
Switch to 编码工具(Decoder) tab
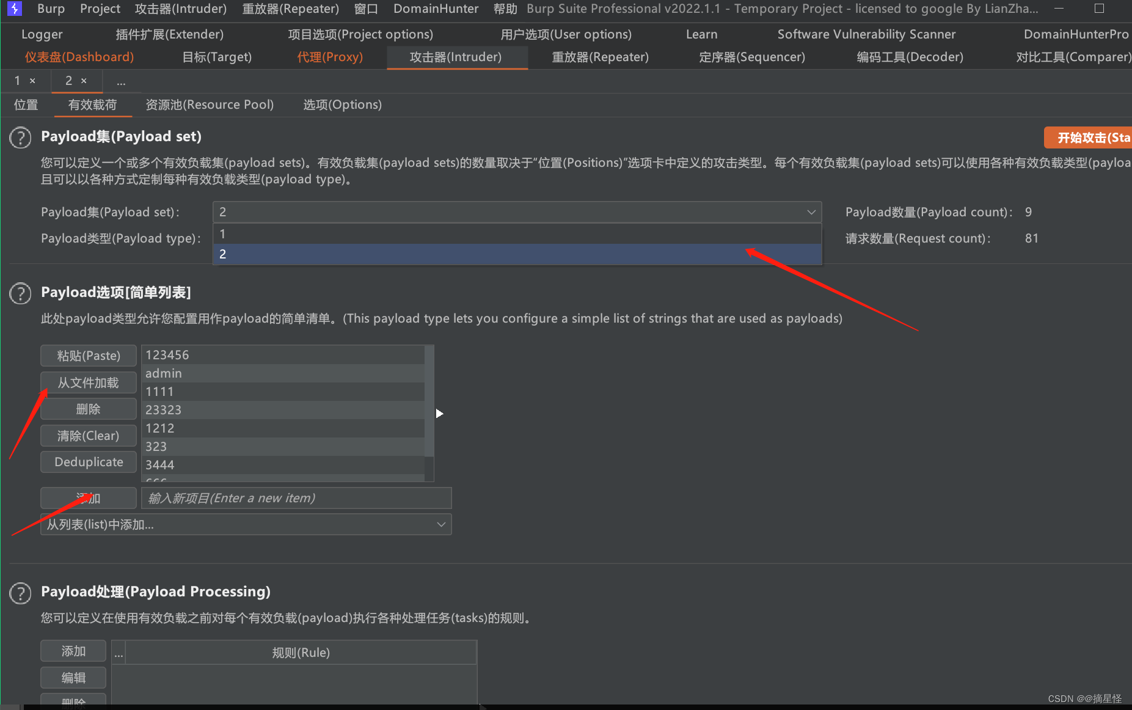click(x=910, y=57)
